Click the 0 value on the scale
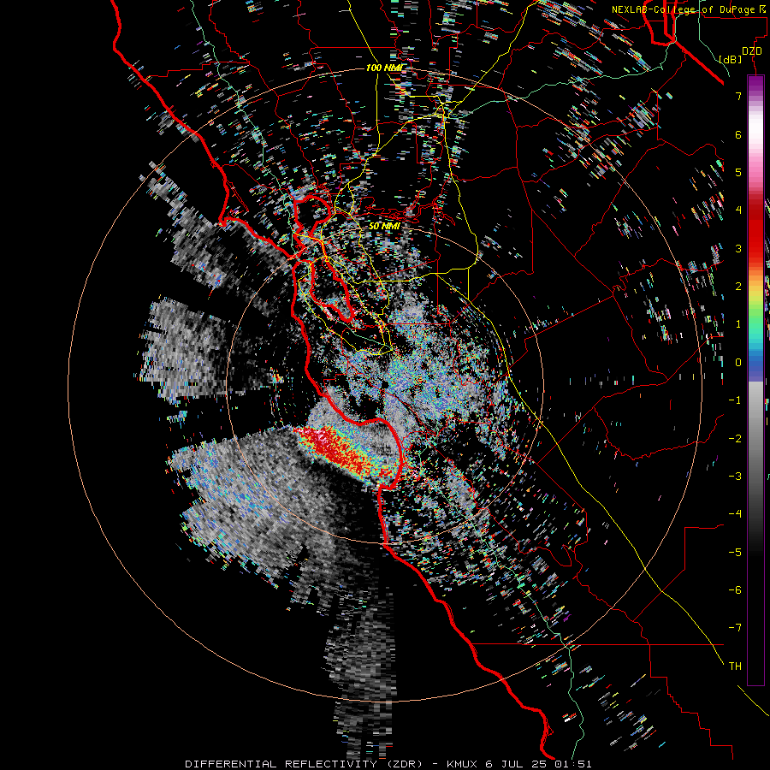The height and width of the screenshot is (770, 770). pos(738,363)
